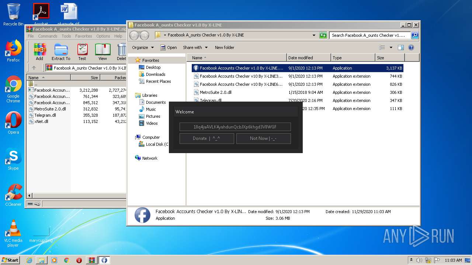Select the Skype desktop shortcut
The image size is (472, 265).
(13, 159)
